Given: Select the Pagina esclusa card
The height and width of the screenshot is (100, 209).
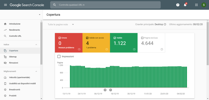Looking at the screenshot, I should [151, 43].
